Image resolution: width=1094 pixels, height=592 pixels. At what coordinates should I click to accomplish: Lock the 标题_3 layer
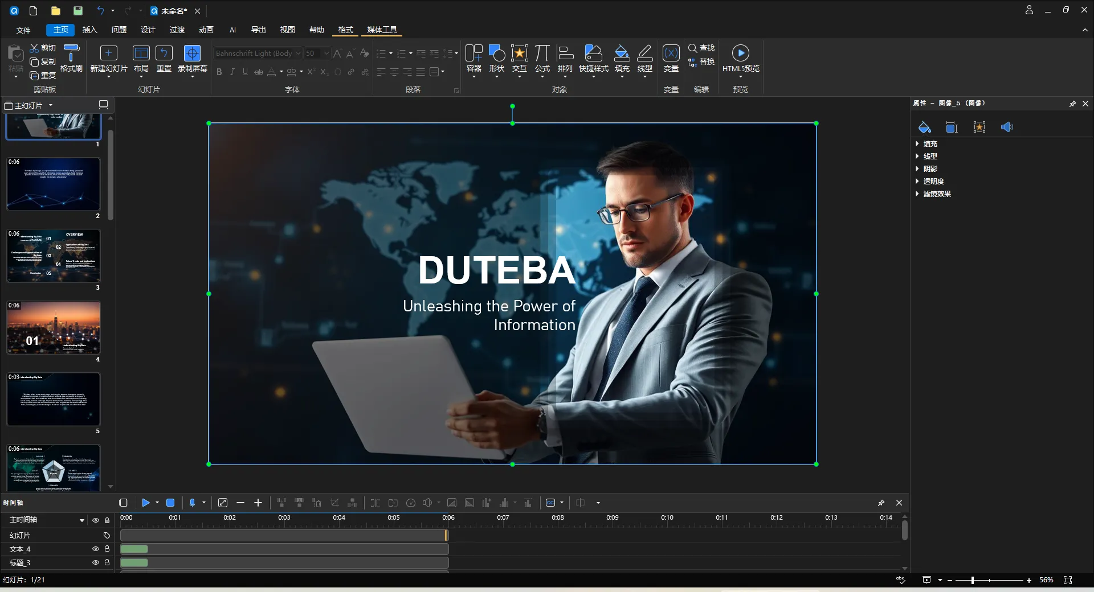coord(107,562)
